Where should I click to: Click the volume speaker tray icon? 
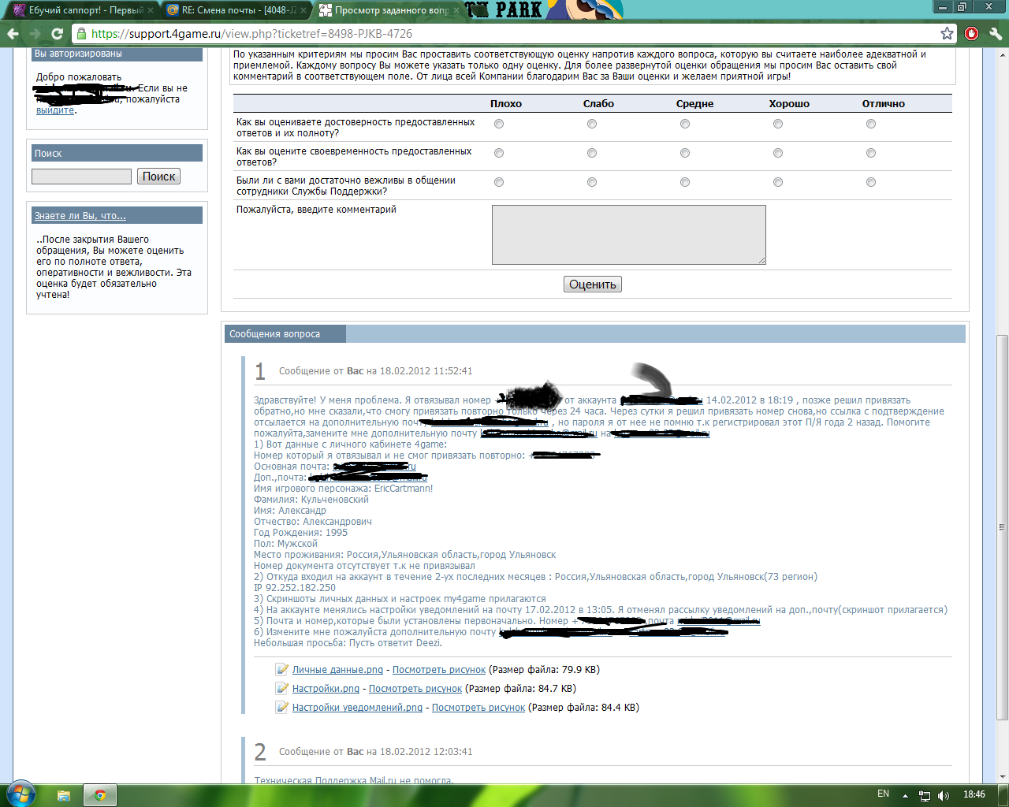pos(944,795)
